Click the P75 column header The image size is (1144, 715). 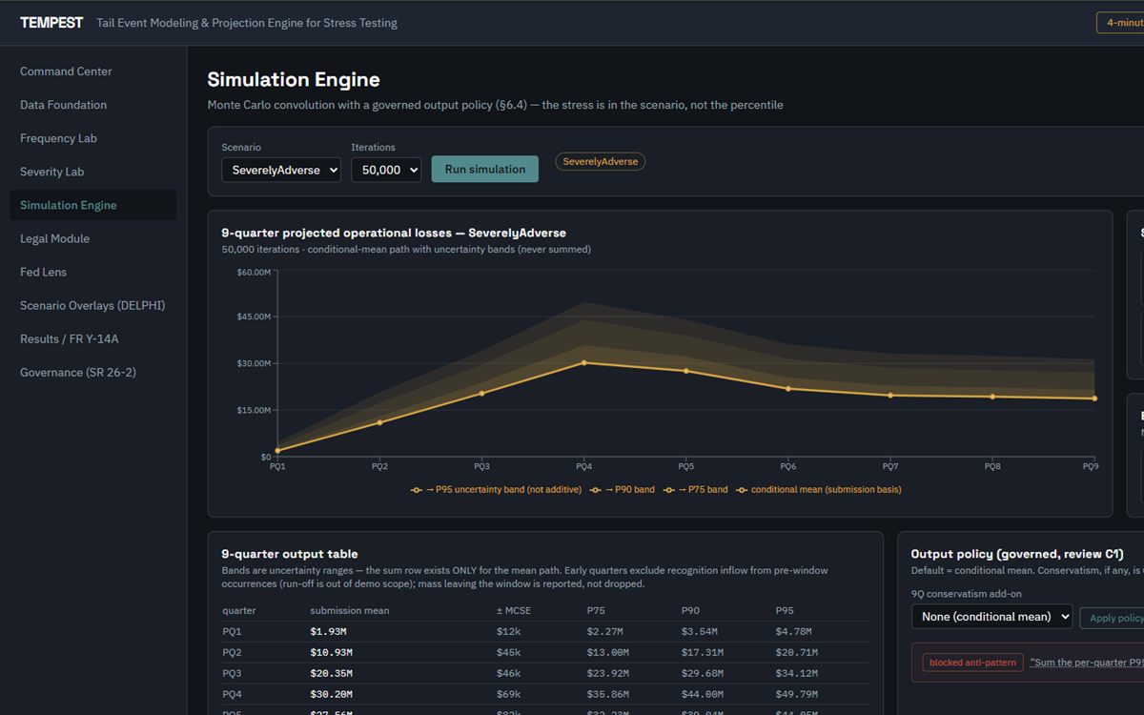(x=597, y=610)
